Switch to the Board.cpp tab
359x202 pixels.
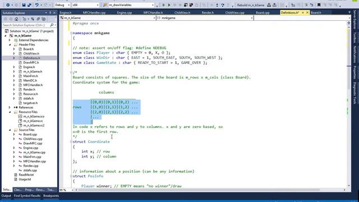(263, 12)
